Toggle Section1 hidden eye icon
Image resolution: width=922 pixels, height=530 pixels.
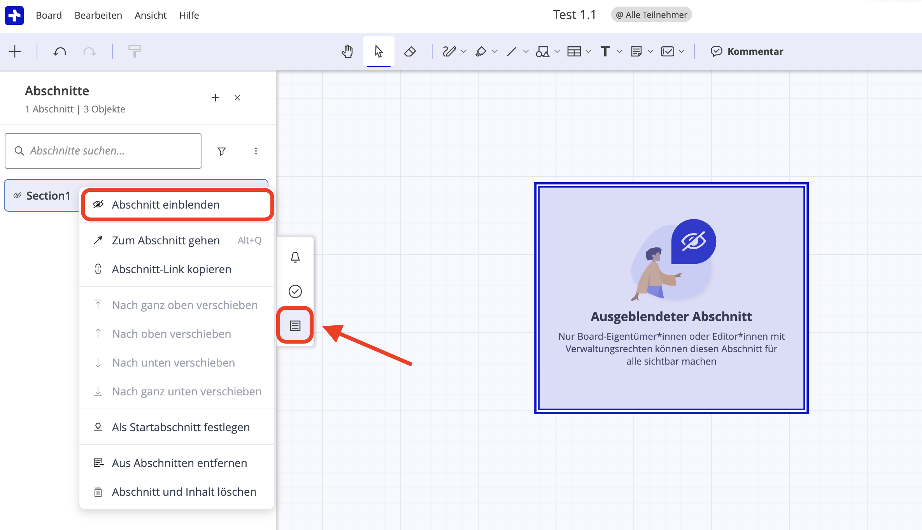(x=17, y=195)
